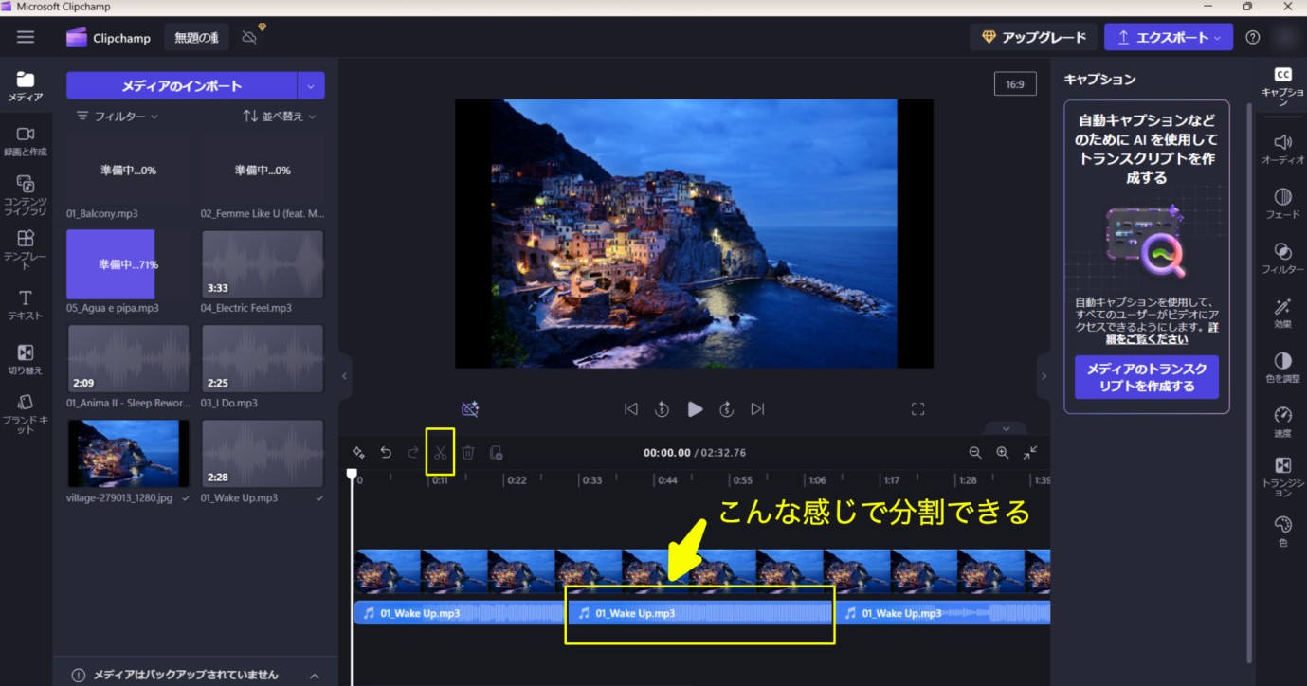The image size is (1307, 686).
Task: Open the テンプレート sidebar tab
Action: (26, 249)
